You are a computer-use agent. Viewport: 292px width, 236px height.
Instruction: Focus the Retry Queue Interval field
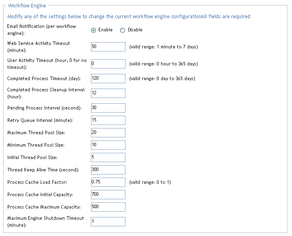coord(108,120)
